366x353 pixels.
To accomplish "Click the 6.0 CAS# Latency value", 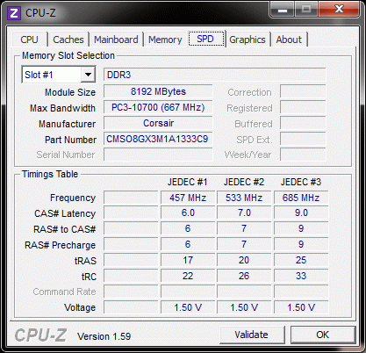I will [188, 213].
